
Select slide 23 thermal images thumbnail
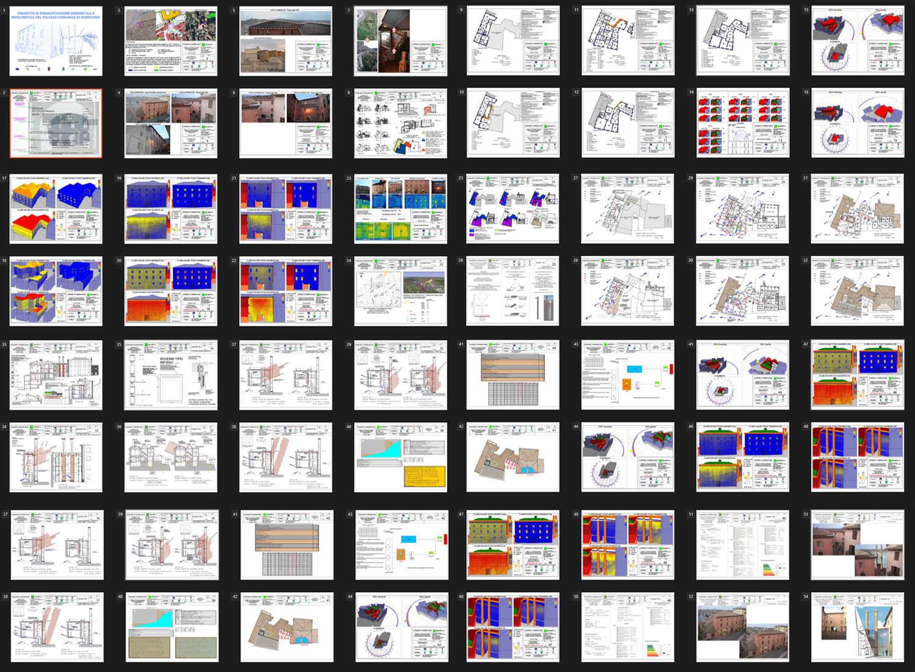coord(401,209)
